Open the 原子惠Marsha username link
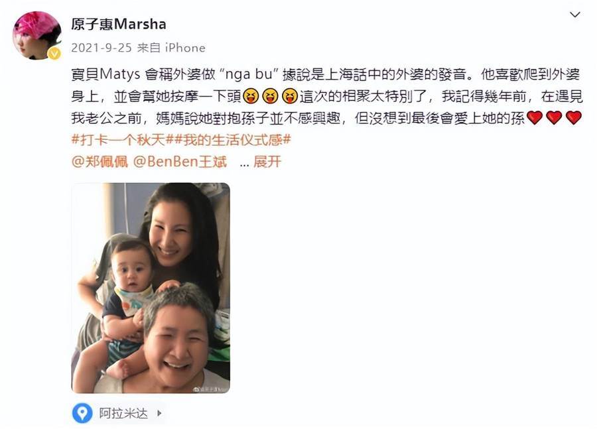This screenshot has width=597, height=429. tap(119, 25)
